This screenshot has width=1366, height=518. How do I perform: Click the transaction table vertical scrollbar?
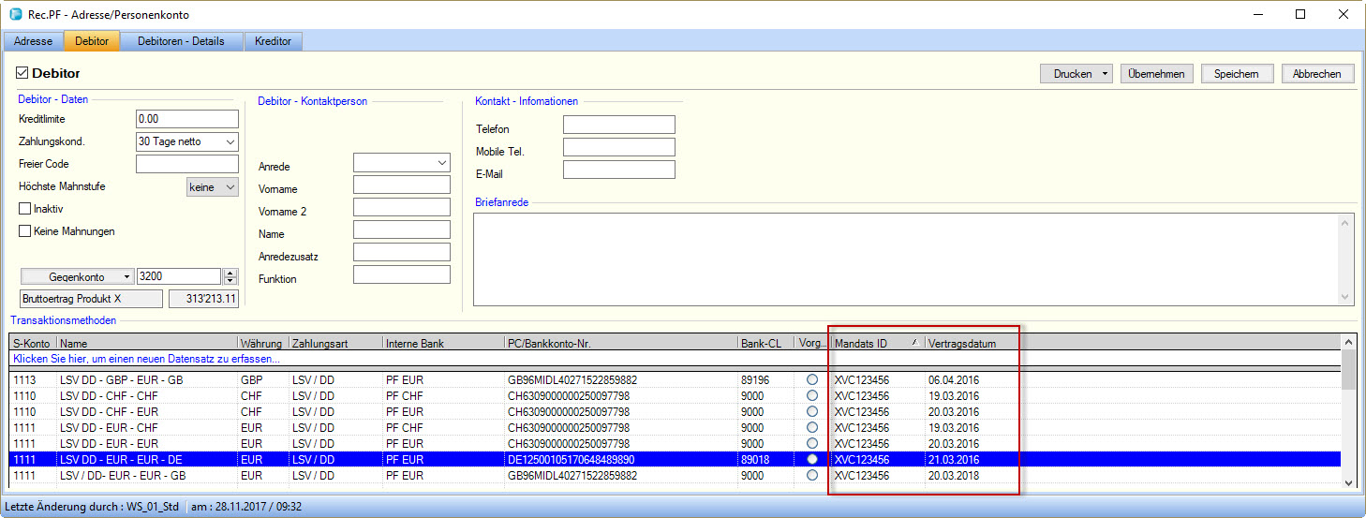click(1348, 422)
